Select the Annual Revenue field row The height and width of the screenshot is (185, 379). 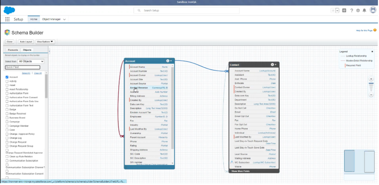(149, 88)
